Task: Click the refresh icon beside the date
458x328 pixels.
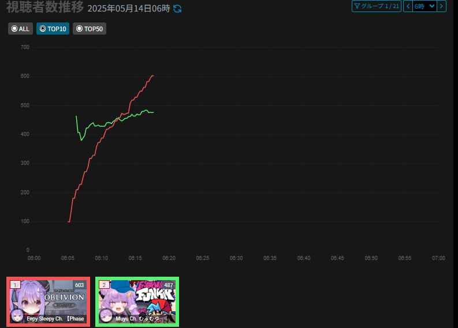Action: tap(177, 9)
